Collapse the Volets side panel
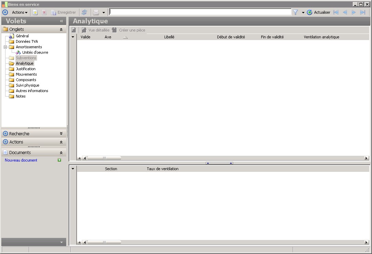 click(x=61, y=21)
